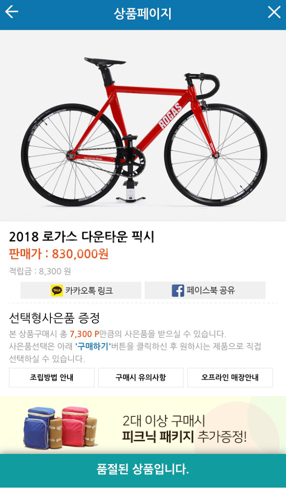Image resolution: width=286 pixels, height=490 pixels.
Task: Share with the 페이스북 공유 button label
Action: [211, 290]
